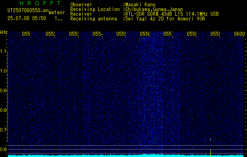Click the 0552 time axis label
Image resolution: width=247 pixels, height=157 pixels.
pyautogui.click(x=50, y=34)
